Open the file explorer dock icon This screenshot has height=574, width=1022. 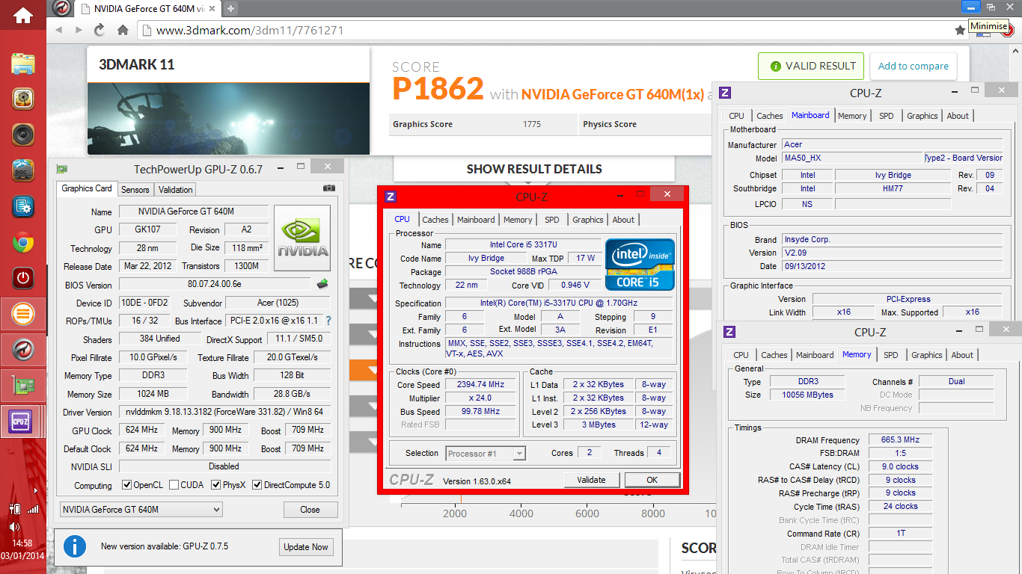point(23,62)
